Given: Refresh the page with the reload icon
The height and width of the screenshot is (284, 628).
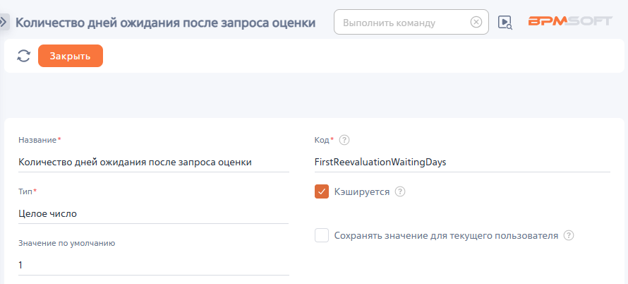Looking at the screenshot, I should point(23,56).
